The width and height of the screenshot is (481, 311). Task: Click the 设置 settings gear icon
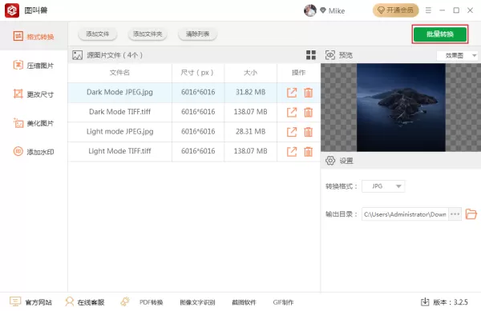330,161
